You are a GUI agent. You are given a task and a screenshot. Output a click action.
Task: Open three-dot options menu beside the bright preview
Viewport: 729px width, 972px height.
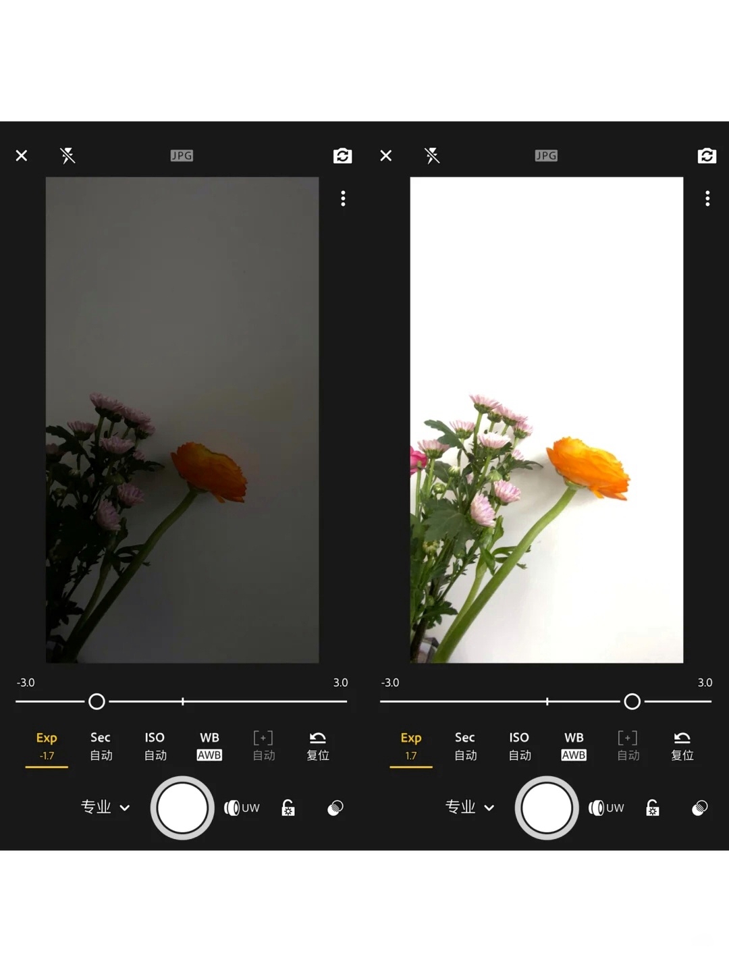(707, 198)
